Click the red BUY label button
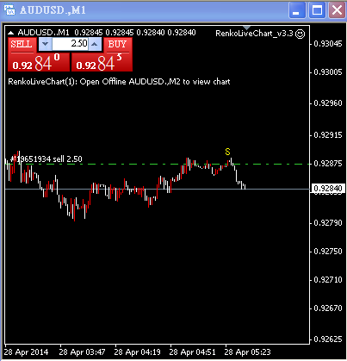The image size is (347, 361). click(117, 45)
